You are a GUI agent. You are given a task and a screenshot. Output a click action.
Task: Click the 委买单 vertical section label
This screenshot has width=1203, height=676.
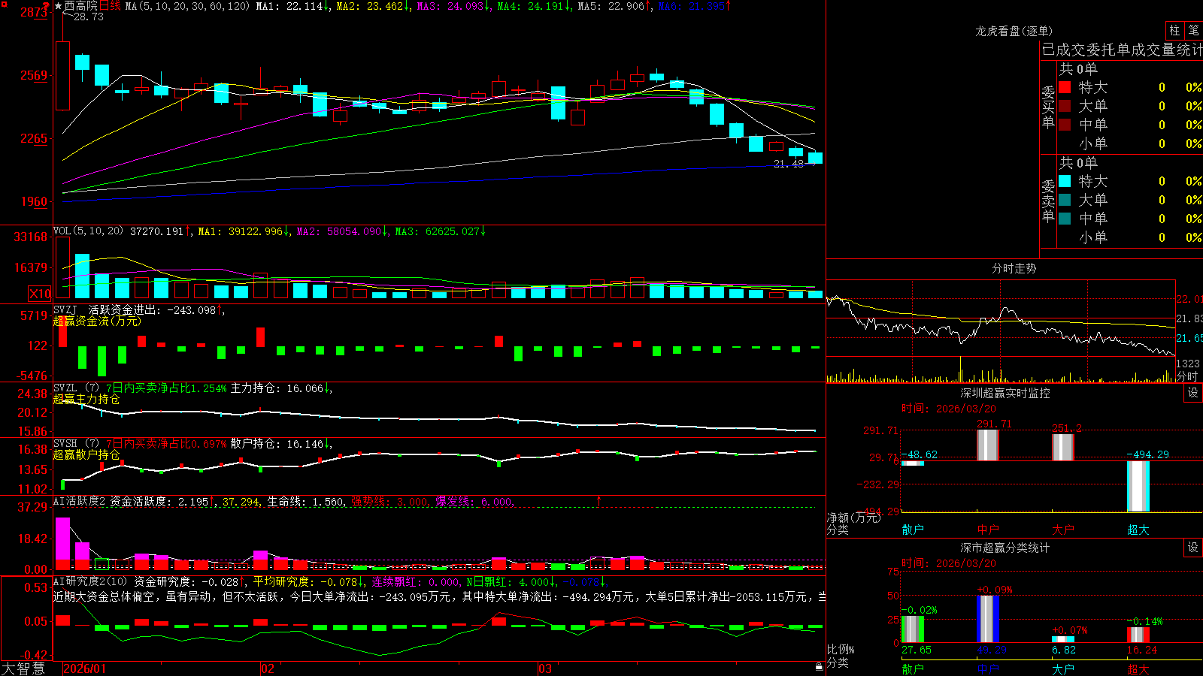1048,107
